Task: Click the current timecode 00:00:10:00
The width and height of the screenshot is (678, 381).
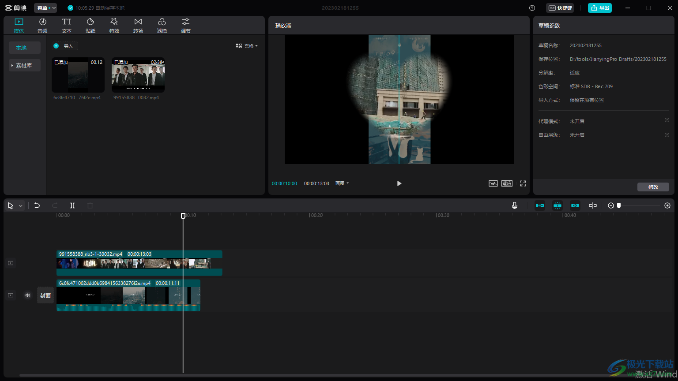Action: (x=284, y=183)
